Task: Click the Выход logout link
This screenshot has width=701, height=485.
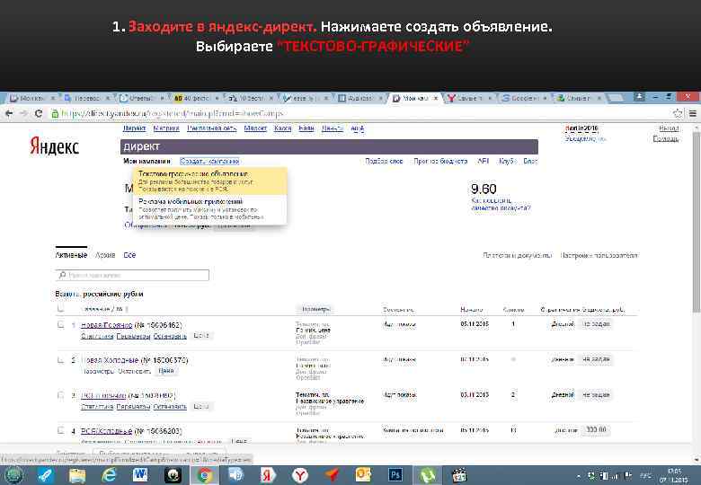Action: [x=669, y=128]
